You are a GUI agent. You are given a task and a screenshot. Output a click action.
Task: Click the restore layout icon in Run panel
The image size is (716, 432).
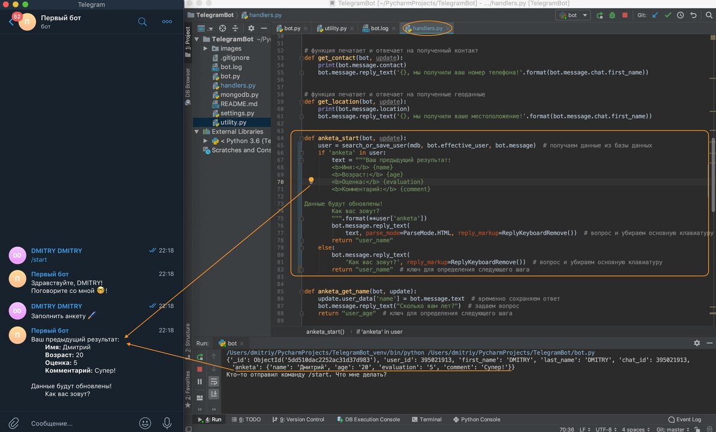[200, 398]
